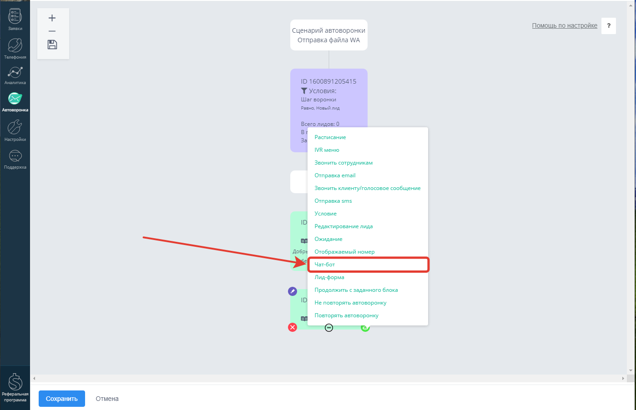Viewport: 636px width, 410px height.
Task: Select Не повторять автоворонку entry
Action: [350, 303]
